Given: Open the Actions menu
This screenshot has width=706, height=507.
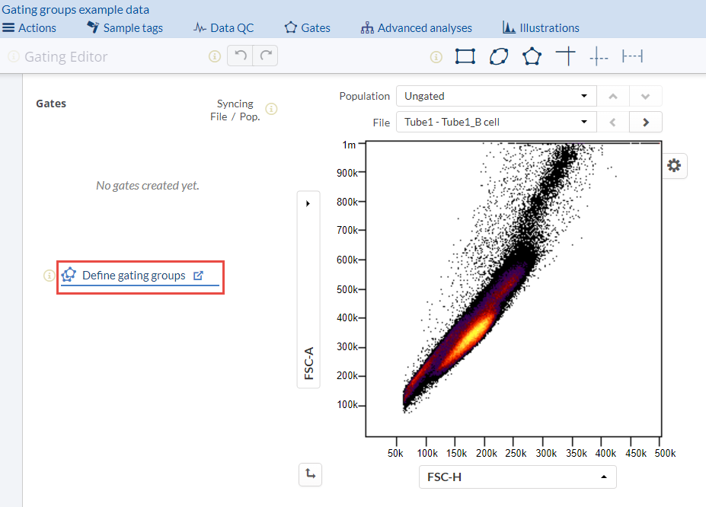Looking at the screenshot, I should 30,27.
